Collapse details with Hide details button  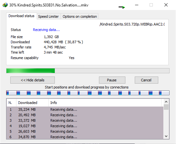33,80
